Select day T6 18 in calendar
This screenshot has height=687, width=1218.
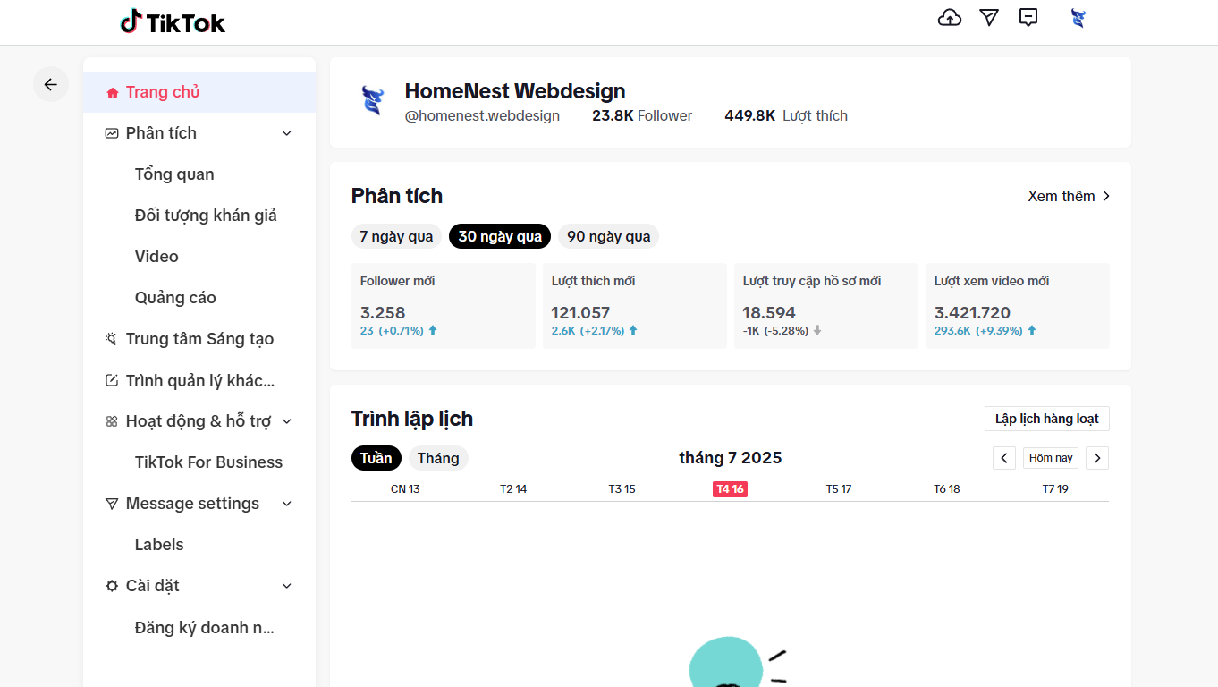(947, 489)
